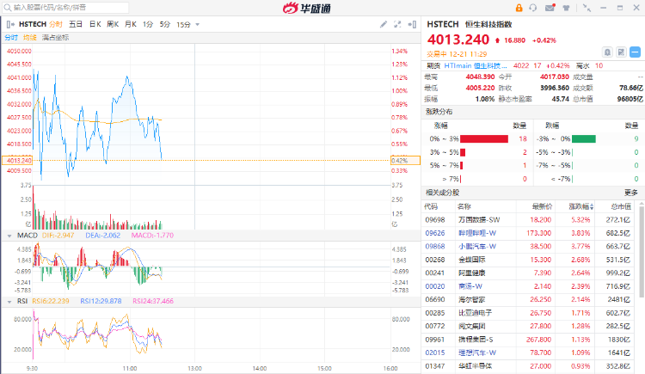Toggle the 分时 display option under toolbar
The height and width of the screenshot is (374, 645).
click(x=10, y=38)
